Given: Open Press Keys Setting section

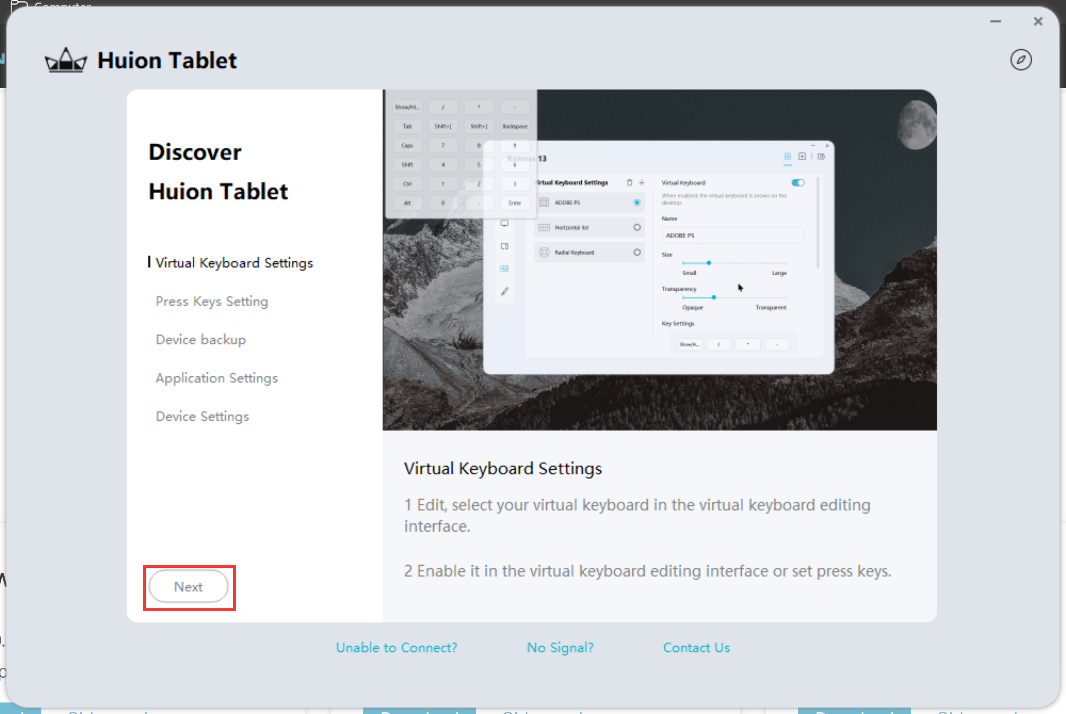Looking at the screenshot, I should point(212,301).
